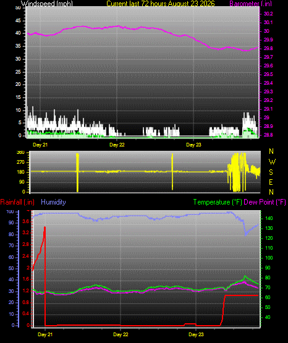Click the 30.2 value on the barometer axis
Screen dimensions: 288x343
[x=268, y=14]
